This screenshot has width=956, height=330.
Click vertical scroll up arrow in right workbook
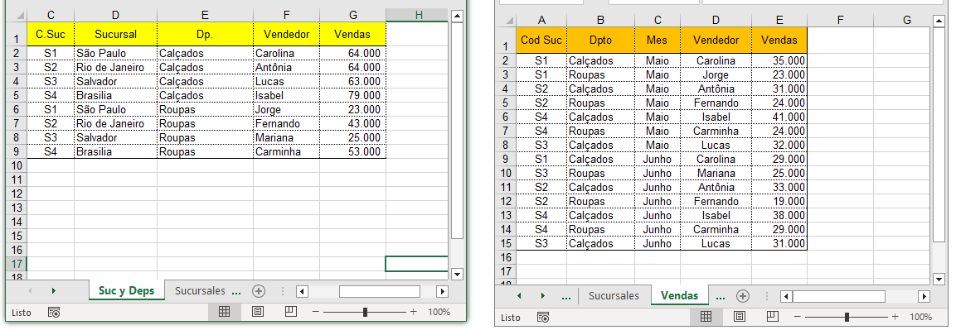(x=939, y=22)
